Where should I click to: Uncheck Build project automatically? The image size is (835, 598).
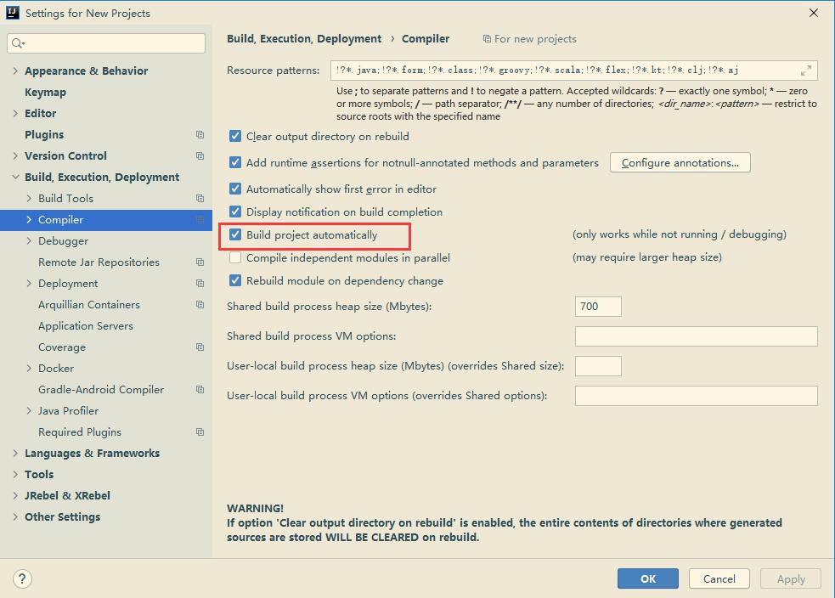[x=234, y=234]
